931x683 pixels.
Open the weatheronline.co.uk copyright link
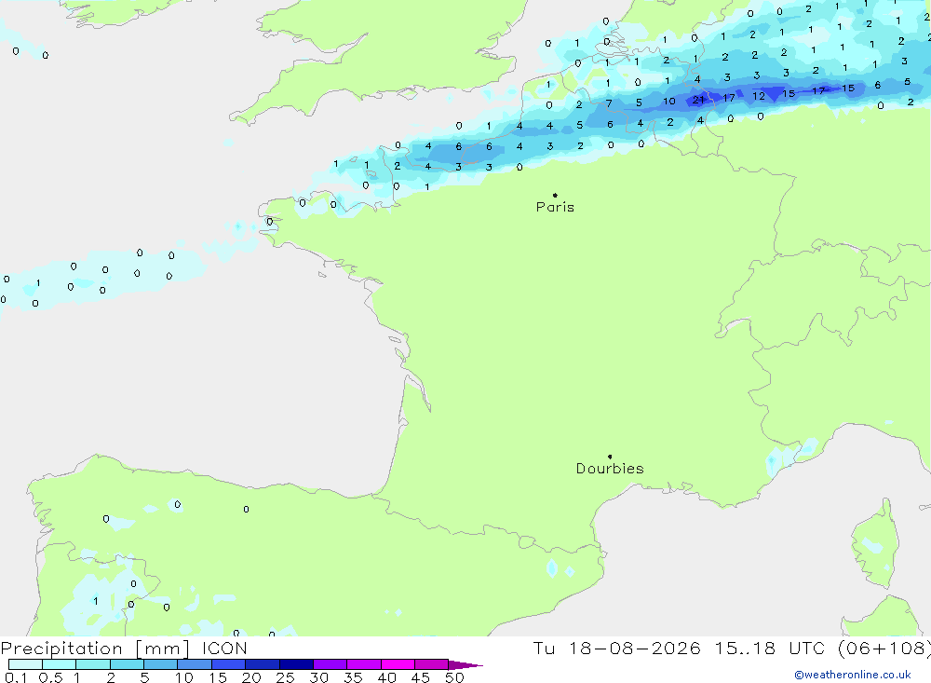click(853, 675)
